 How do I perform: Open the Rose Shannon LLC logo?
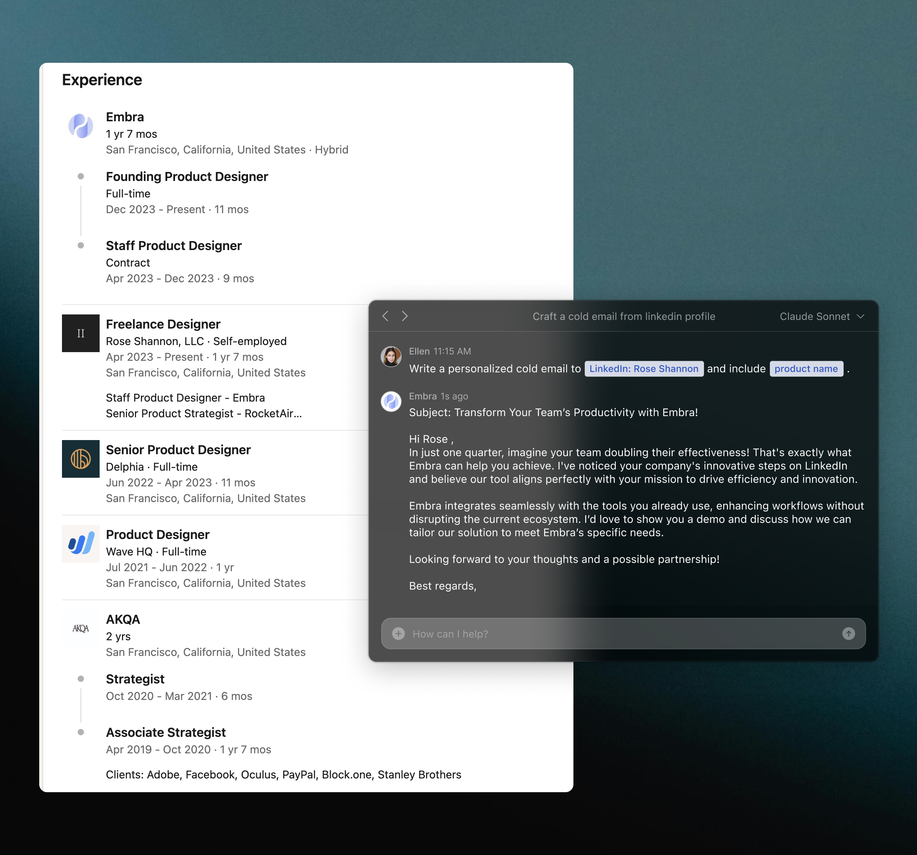pyautogui.click(x=81, y=333)
